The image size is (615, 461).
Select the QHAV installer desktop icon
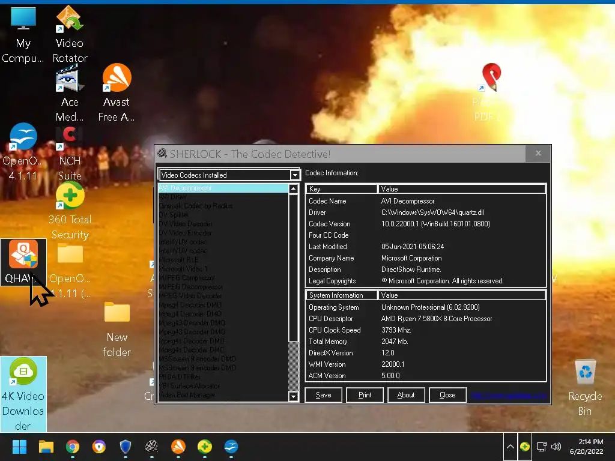click(x=23, y=262)
